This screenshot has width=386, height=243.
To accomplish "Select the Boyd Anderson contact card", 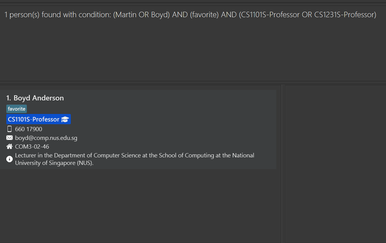I will [138, 130].
